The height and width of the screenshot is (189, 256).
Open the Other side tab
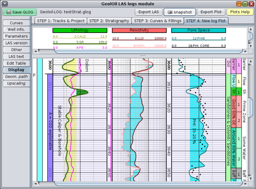[16, 50]
